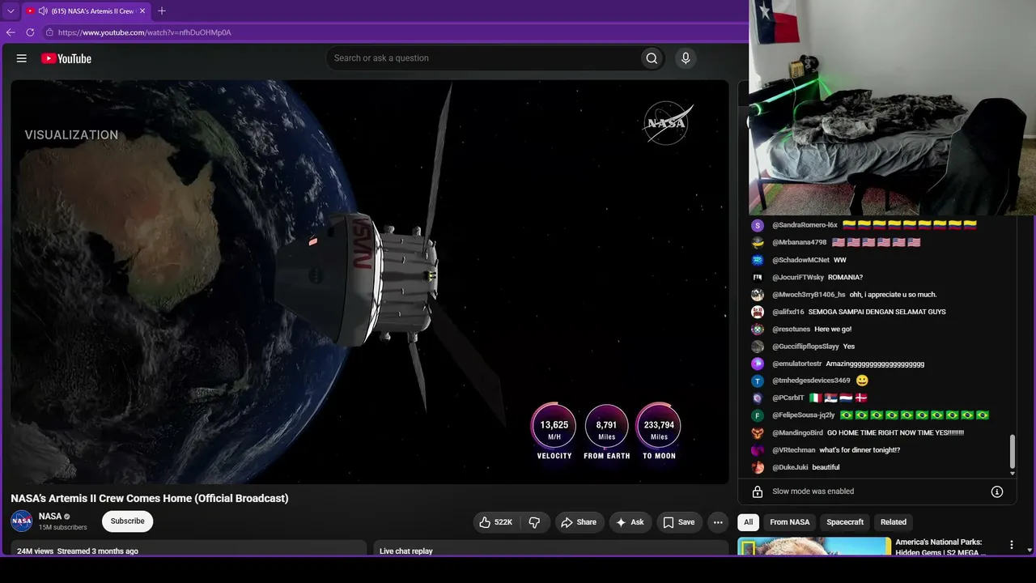Image resolution: width=1036 pixels, height=583 pixels.
Task: Open the Live chat replay section
Action: (x=551, y=549)
